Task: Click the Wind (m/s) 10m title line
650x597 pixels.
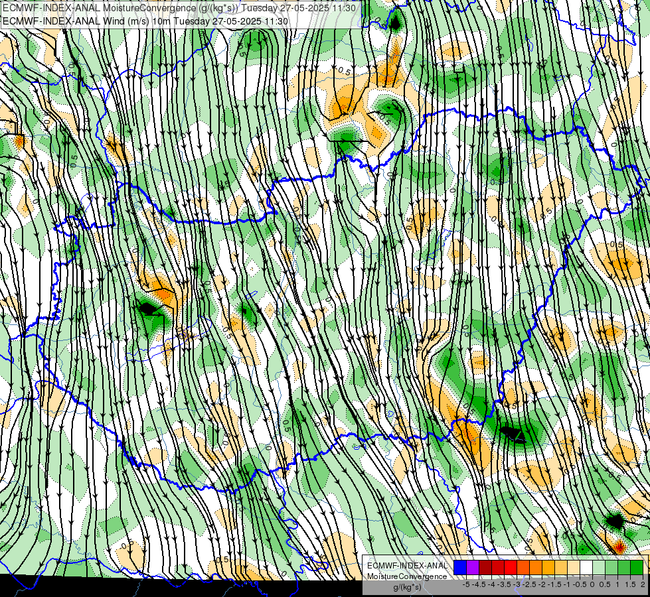Action: (145, 21)
